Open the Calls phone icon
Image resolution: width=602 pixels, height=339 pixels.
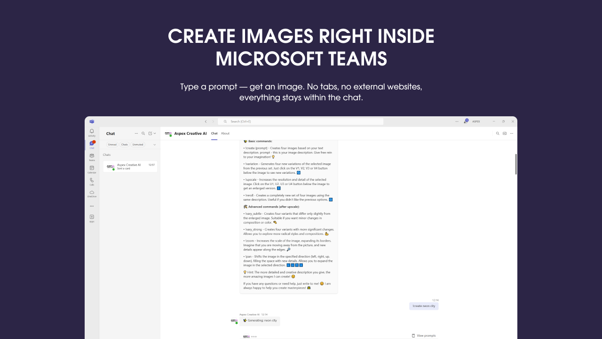pos(92,181)
